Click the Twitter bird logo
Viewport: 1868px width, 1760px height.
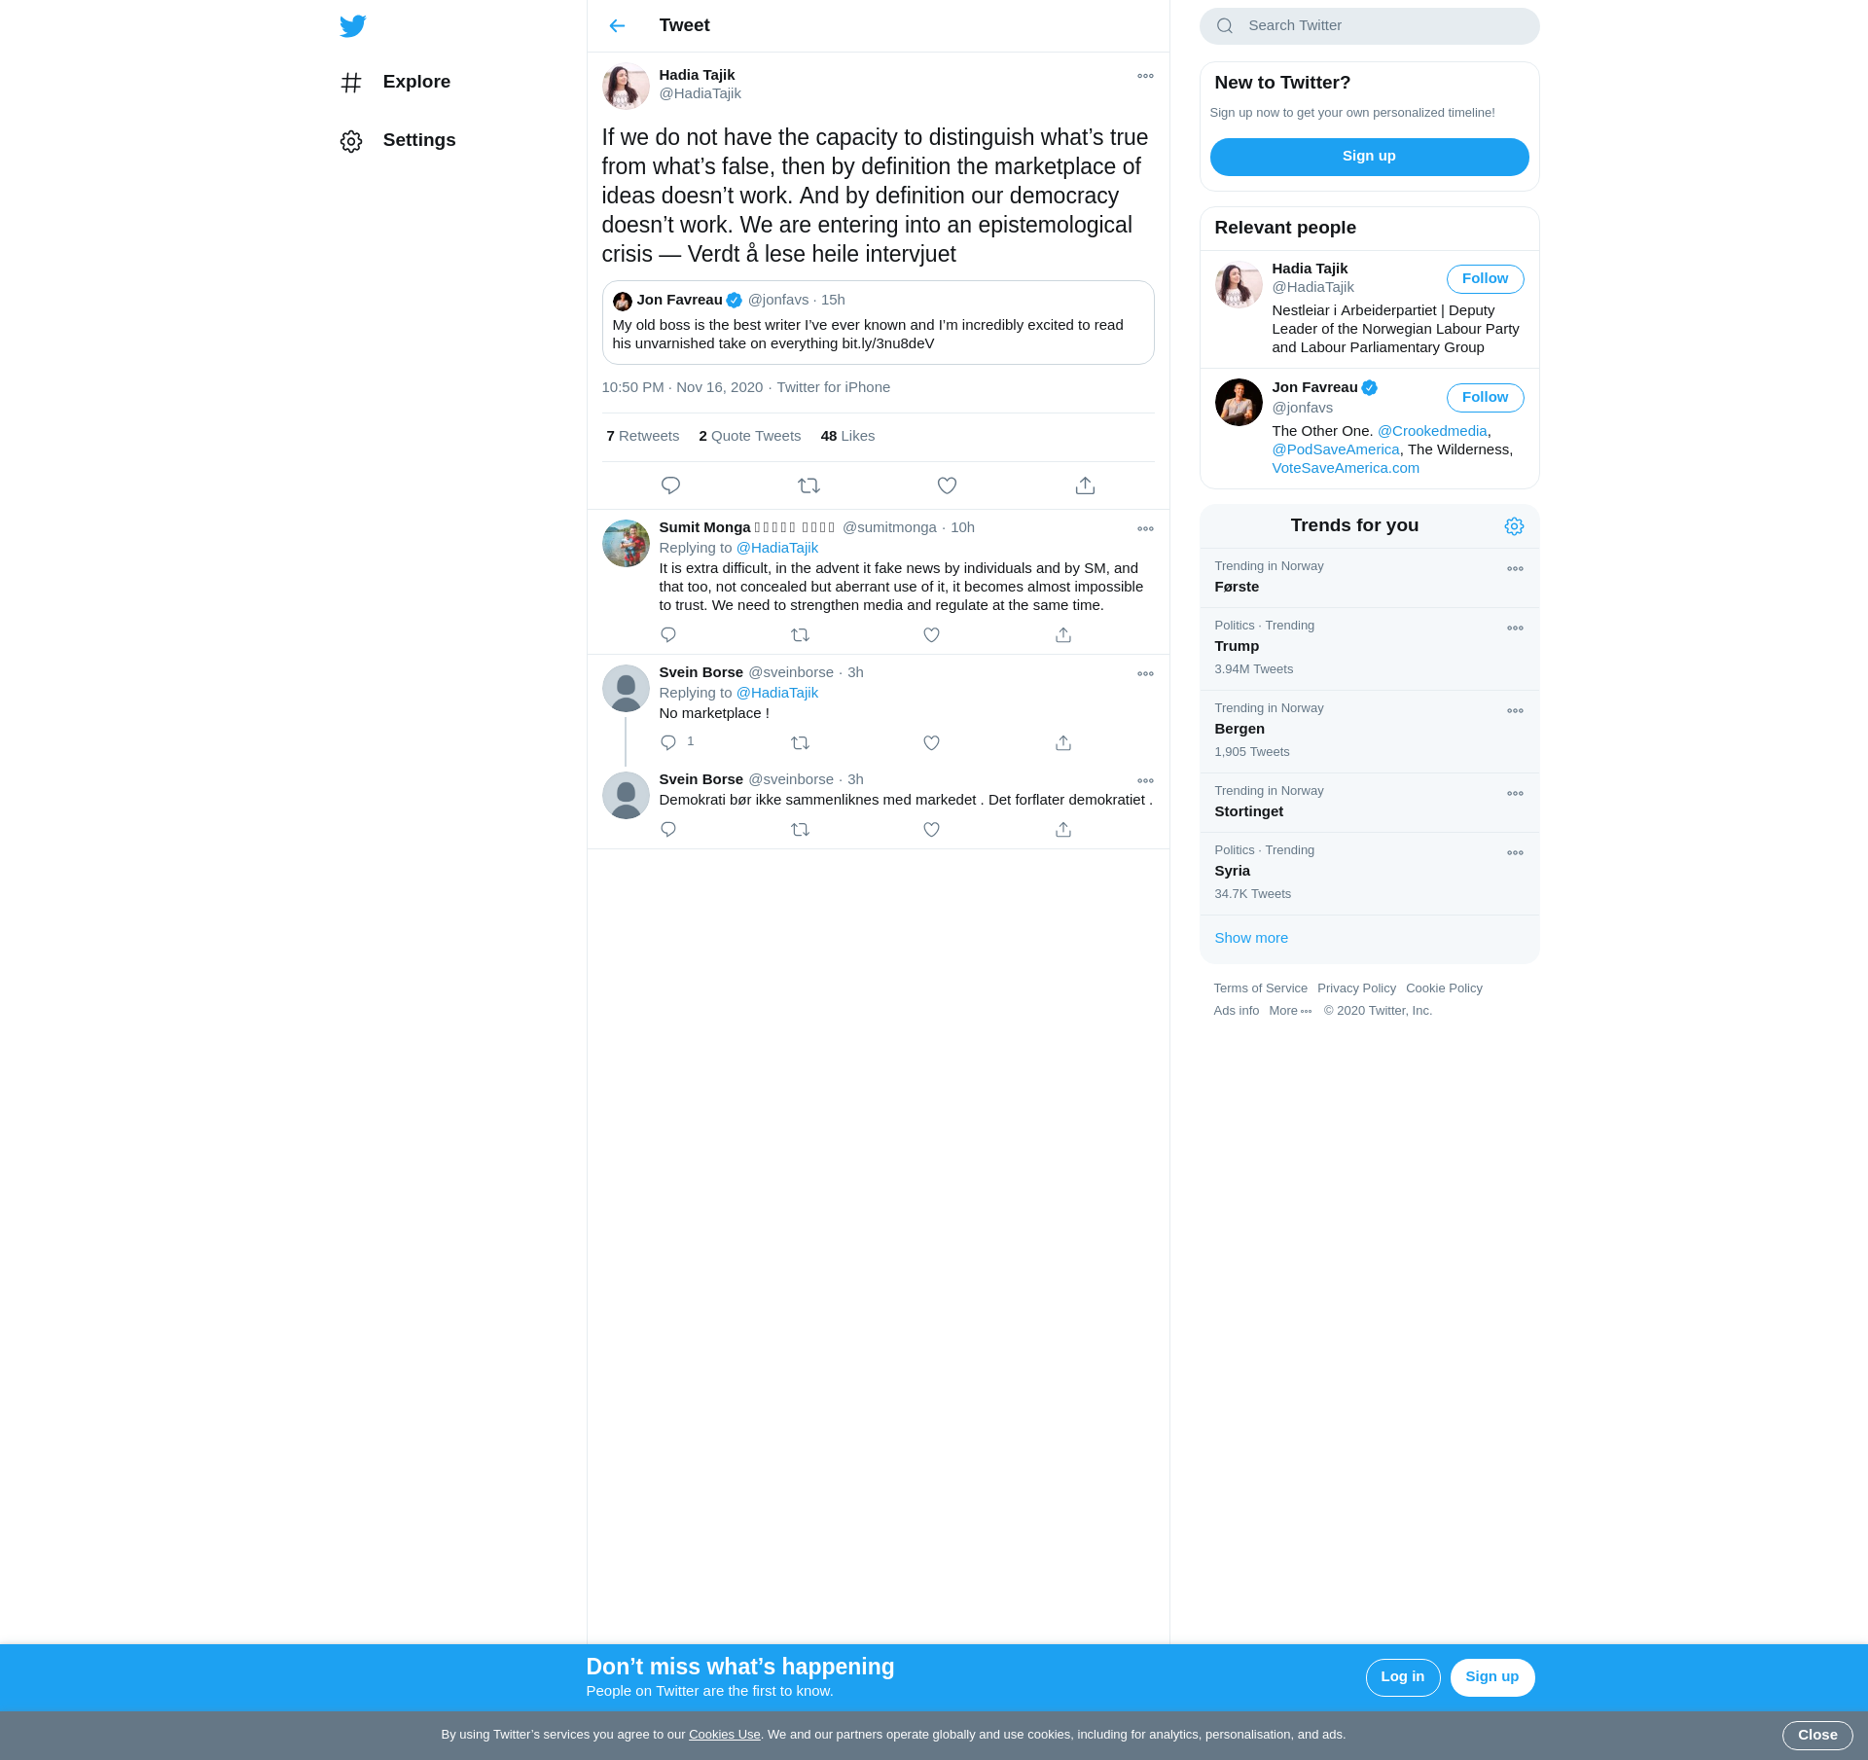(x=353, y=26)
